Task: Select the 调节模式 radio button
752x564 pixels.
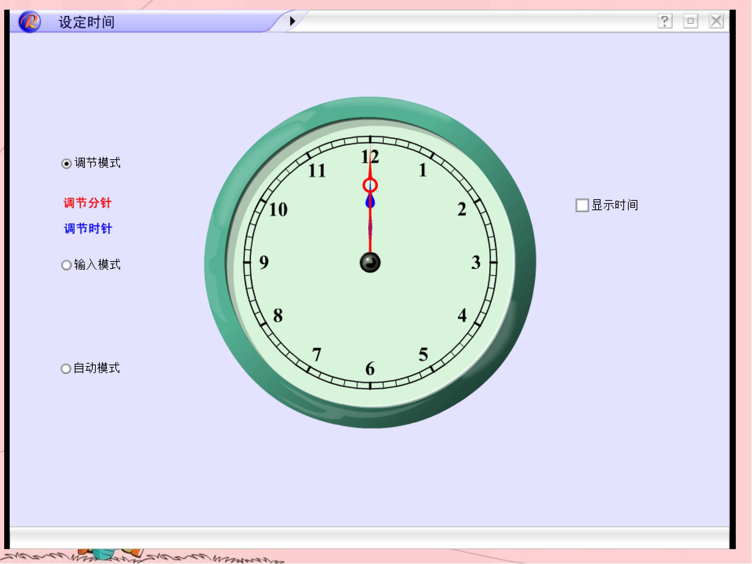Action: coord(66,164)
